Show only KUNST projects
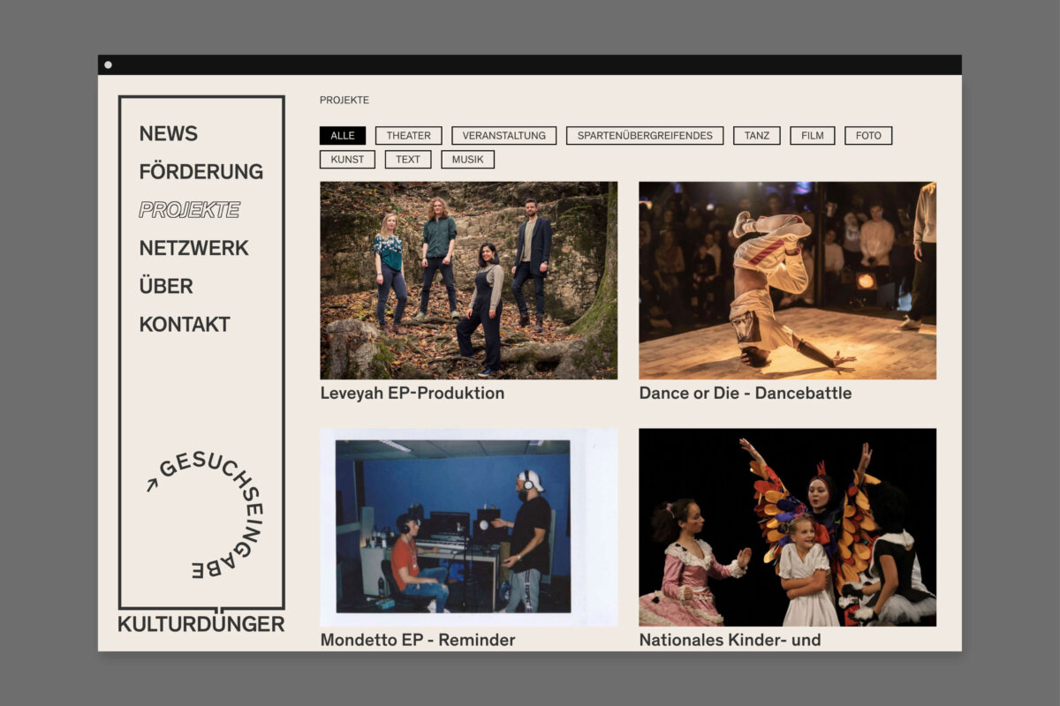This screenshot has height=706, width=1060. tap(347, 160)
